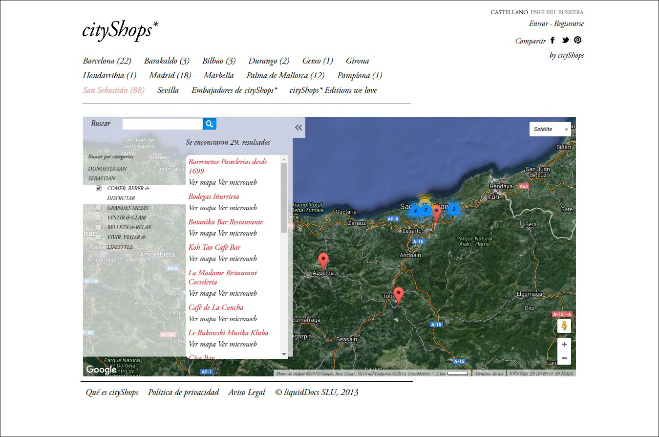Screen dimensions: 659x437
Task: Click the blue magnifier search button
Action: coord(209,124)
